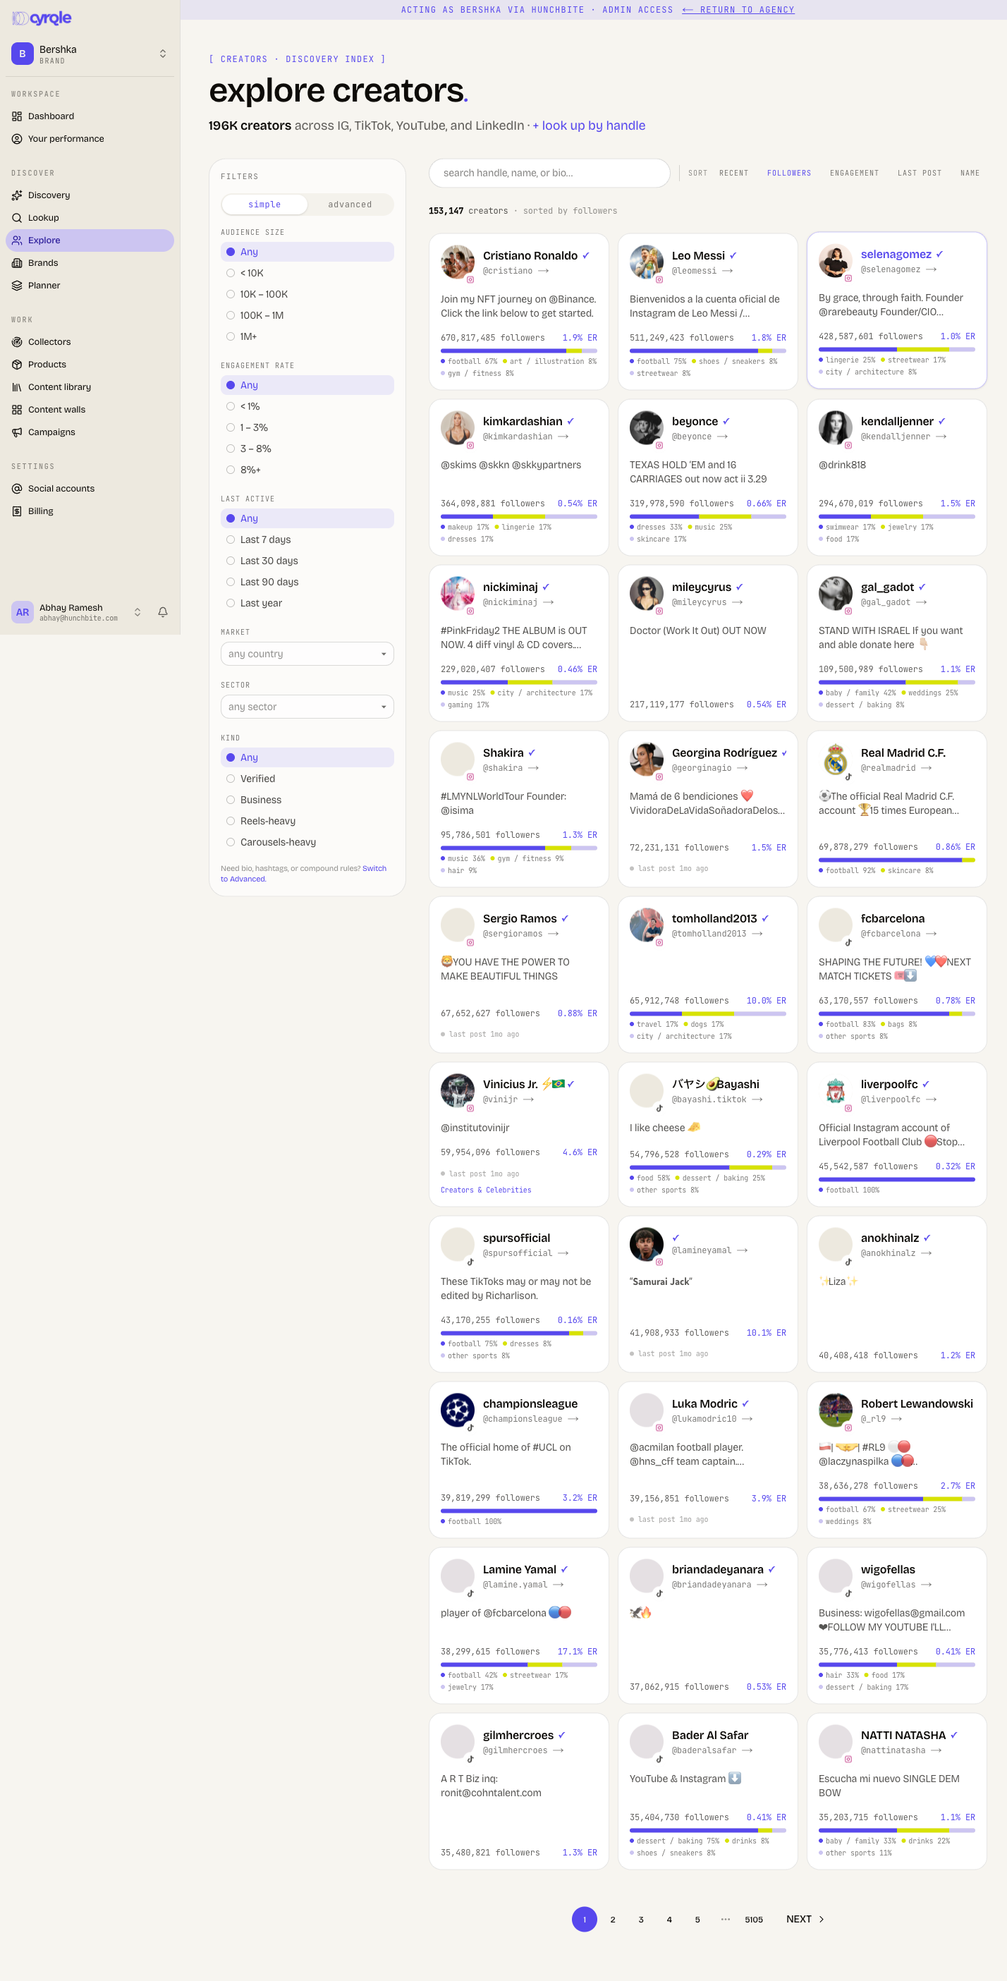Choose the Last 30 days radio option
The width and height of the screenshot is (1007, 1981).
coord(307,561)
